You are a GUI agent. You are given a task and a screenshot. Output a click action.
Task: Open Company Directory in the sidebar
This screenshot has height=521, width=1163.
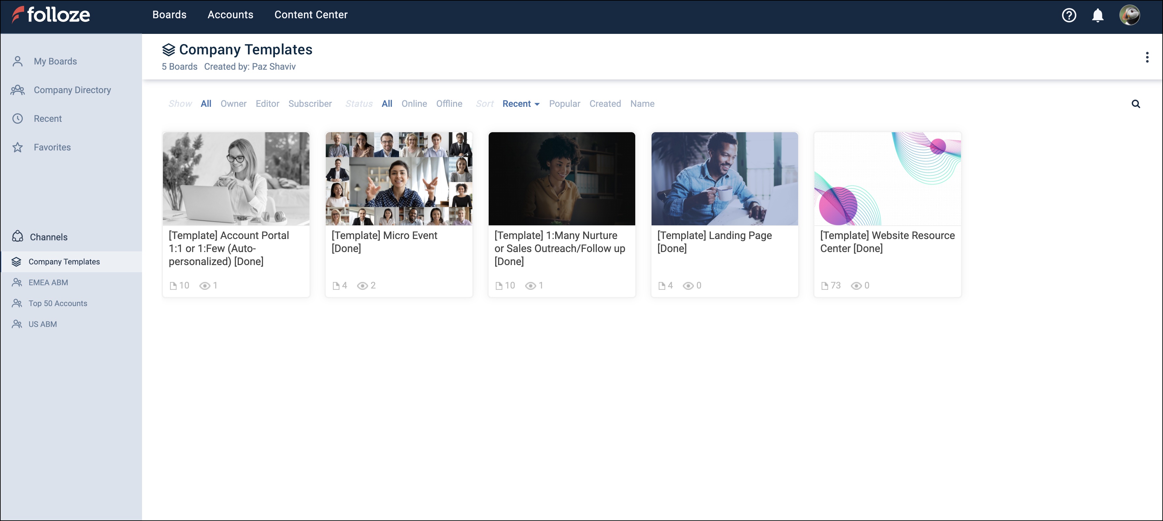(72, 90)
